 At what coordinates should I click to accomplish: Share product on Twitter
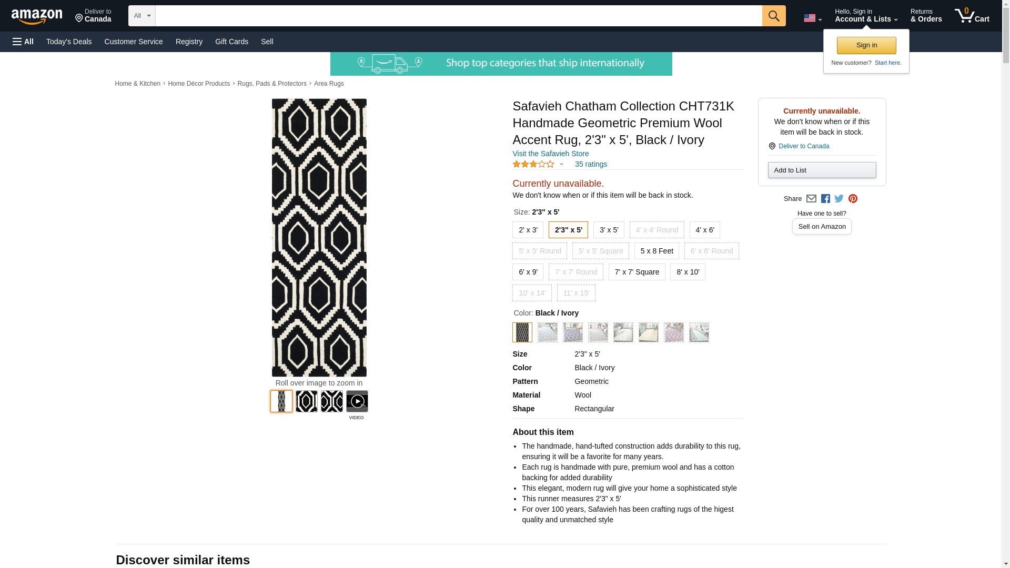click(x=839, y=199)
